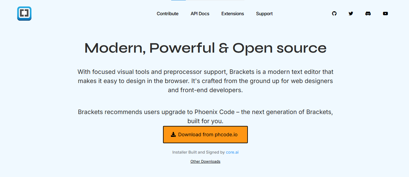Click the Twitter bird icon
This screenshot has height=177, width=409.
coord(351,13)
